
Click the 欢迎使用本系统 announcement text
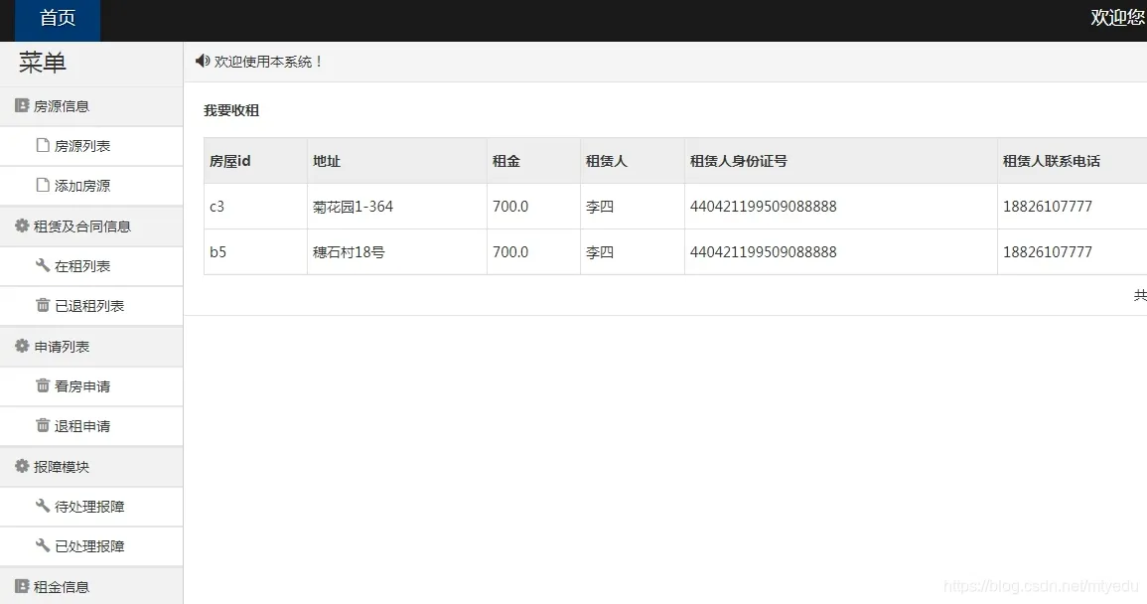pos(268,62)
